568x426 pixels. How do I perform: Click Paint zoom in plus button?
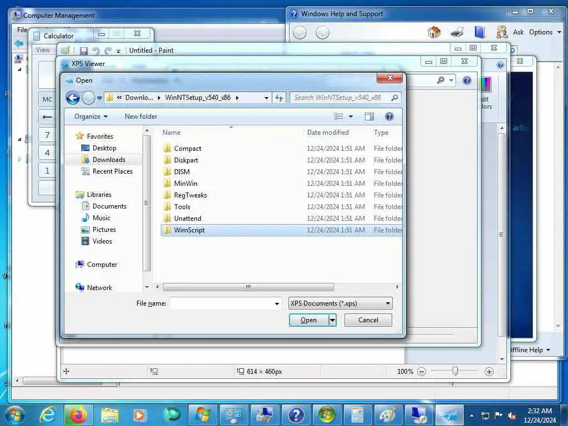tap(489, 372)
